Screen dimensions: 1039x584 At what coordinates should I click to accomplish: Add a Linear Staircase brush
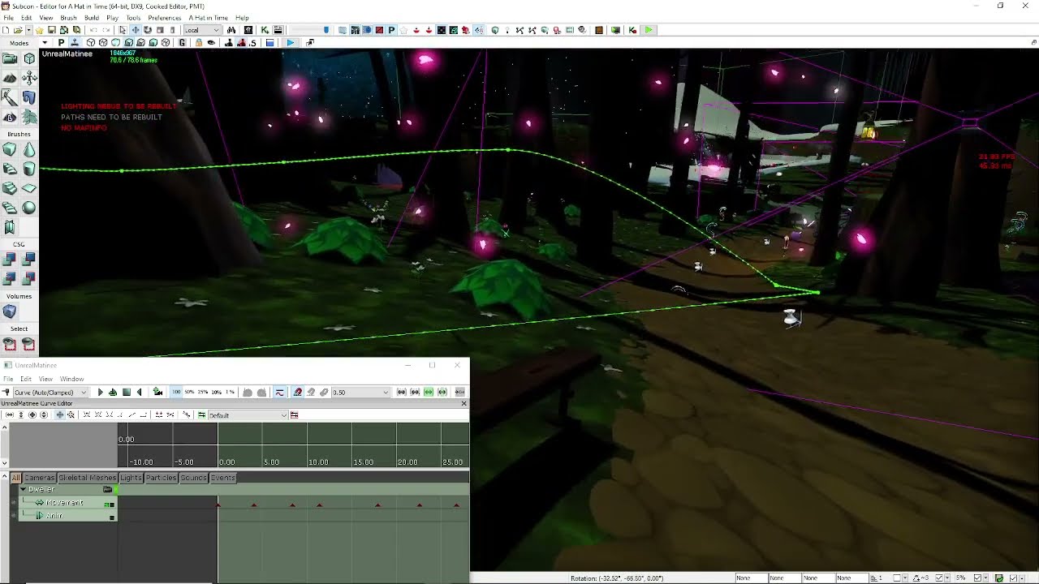point(10,188)
